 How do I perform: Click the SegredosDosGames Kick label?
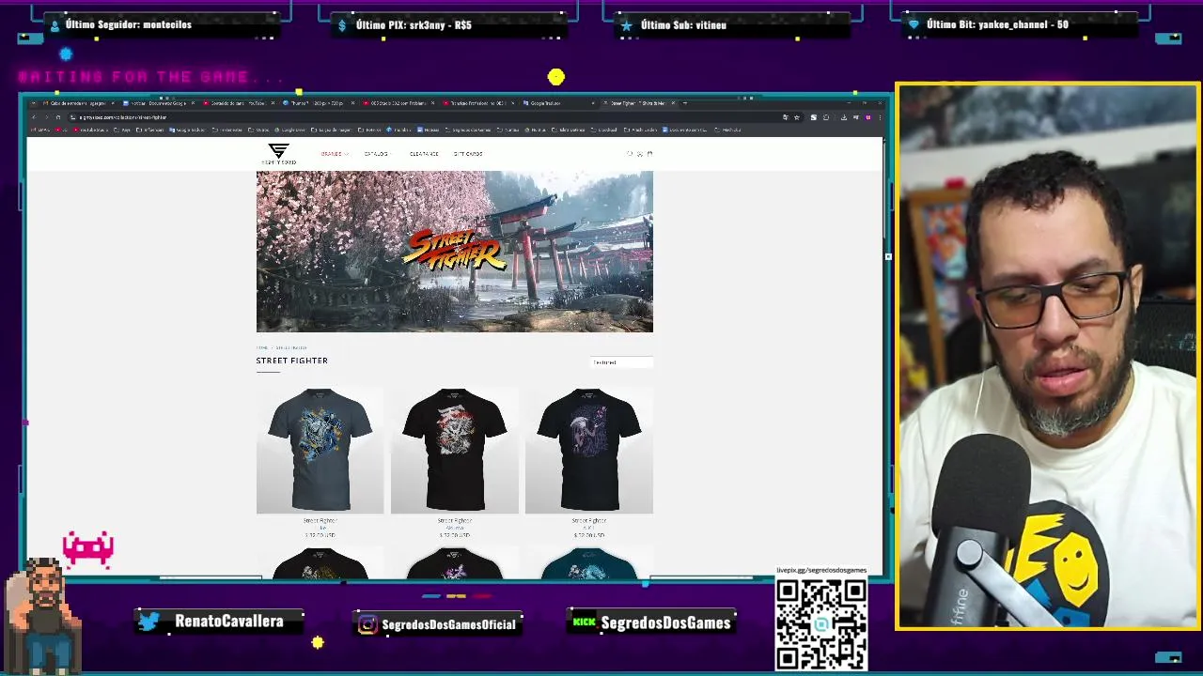pyautogui.click(x=665, y=622)
